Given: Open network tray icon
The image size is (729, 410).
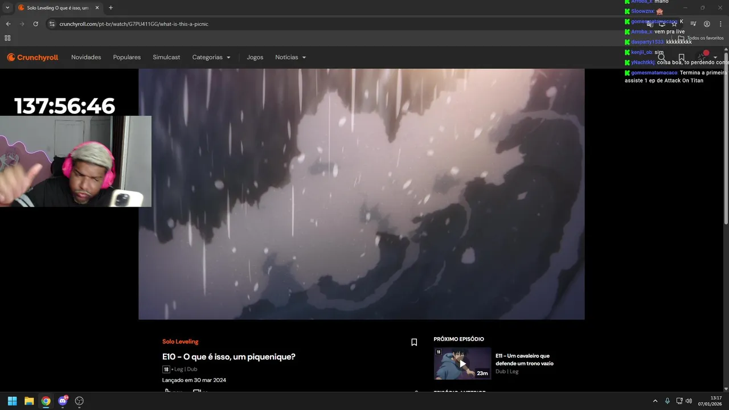Looking at the screenshot, I should click(679, 401).
